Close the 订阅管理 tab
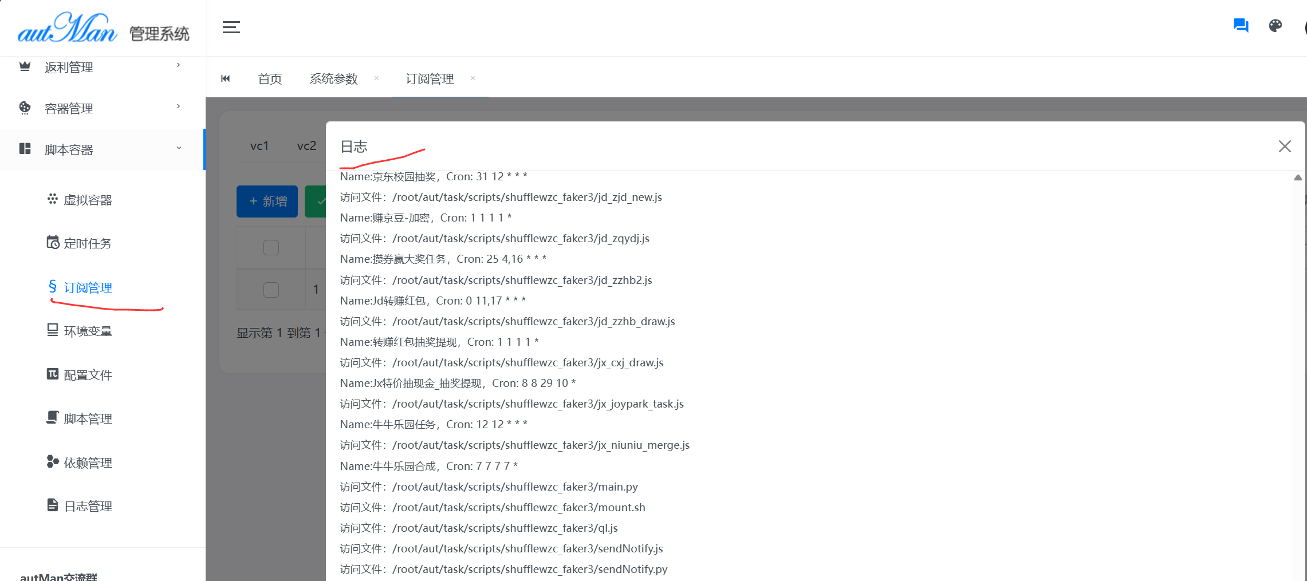Image resolution: width=1307 pixels, height=581 pixels. pyautogui.click(x=473, y=78)
